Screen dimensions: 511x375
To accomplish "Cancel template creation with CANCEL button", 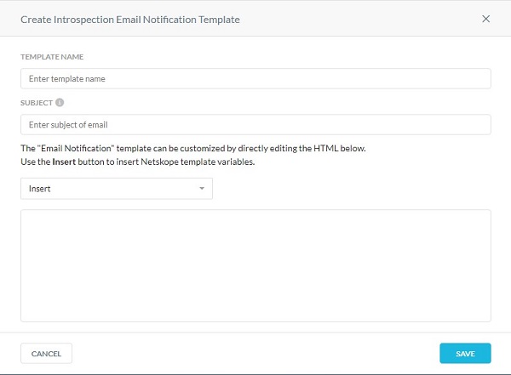I will click(46, 354).
